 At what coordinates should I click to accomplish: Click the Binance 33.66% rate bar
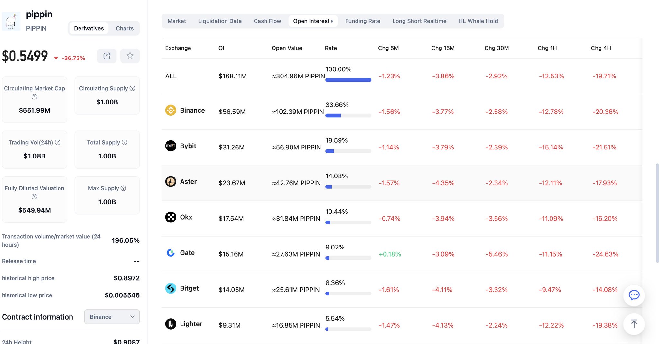point(348,116)
